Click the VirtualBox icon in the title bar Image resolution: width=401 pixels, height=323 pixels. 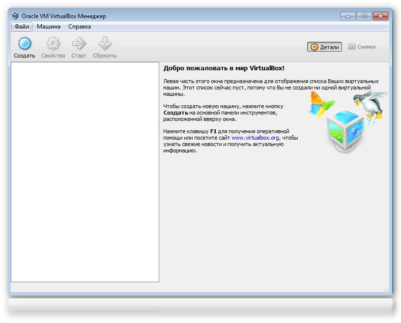tap(16, 16)
